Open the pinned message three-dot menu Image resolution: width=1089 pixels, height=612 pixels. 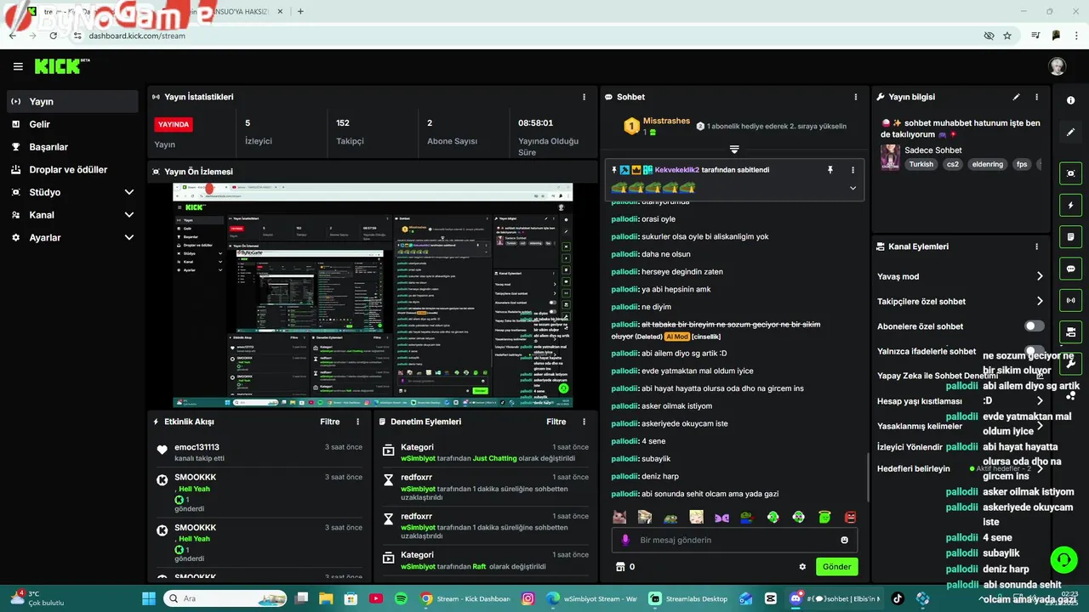852,170
